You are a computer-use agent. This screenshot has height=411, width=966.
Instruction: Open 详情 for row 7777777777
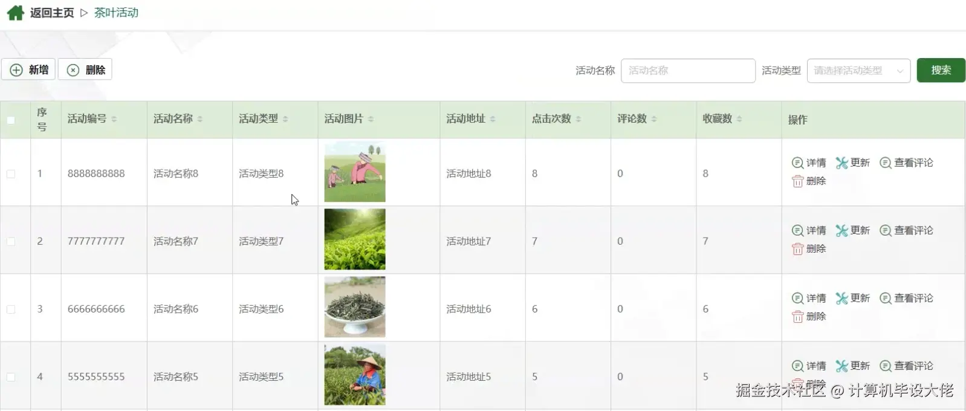[x=809, y=230]
